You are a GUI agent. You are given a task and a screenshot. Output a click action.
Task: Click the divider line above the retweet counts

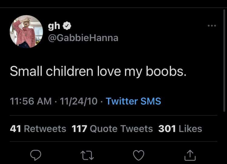click(113, 115)
